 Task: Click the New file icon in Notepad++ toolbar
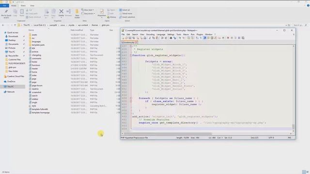point(123,38)
